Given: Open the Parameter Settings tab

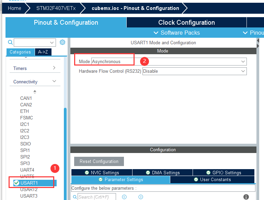Looking at the screenshot, I should click(x=121, y=180).
